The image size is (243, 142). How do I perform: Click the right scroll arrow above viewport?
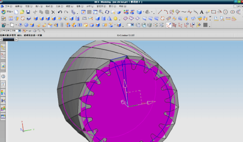[x=16, y=39]
